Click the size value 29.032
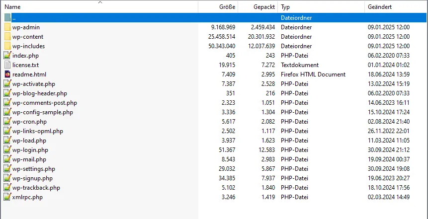The image size is (428, 219). pos(227,169)
